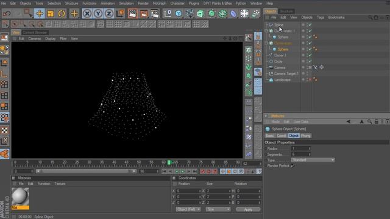Collapse the Chromatic 1 tree node
The height and width of the screenshot is (219, 390).
pyautogui.click(x=266, y=31)
